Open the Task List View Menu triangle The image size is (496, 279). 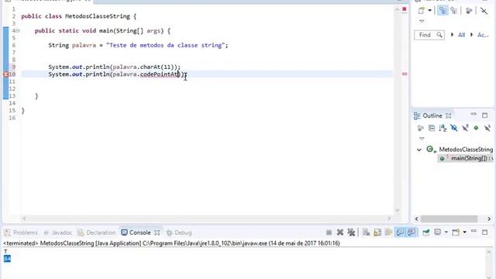point(422,21)
